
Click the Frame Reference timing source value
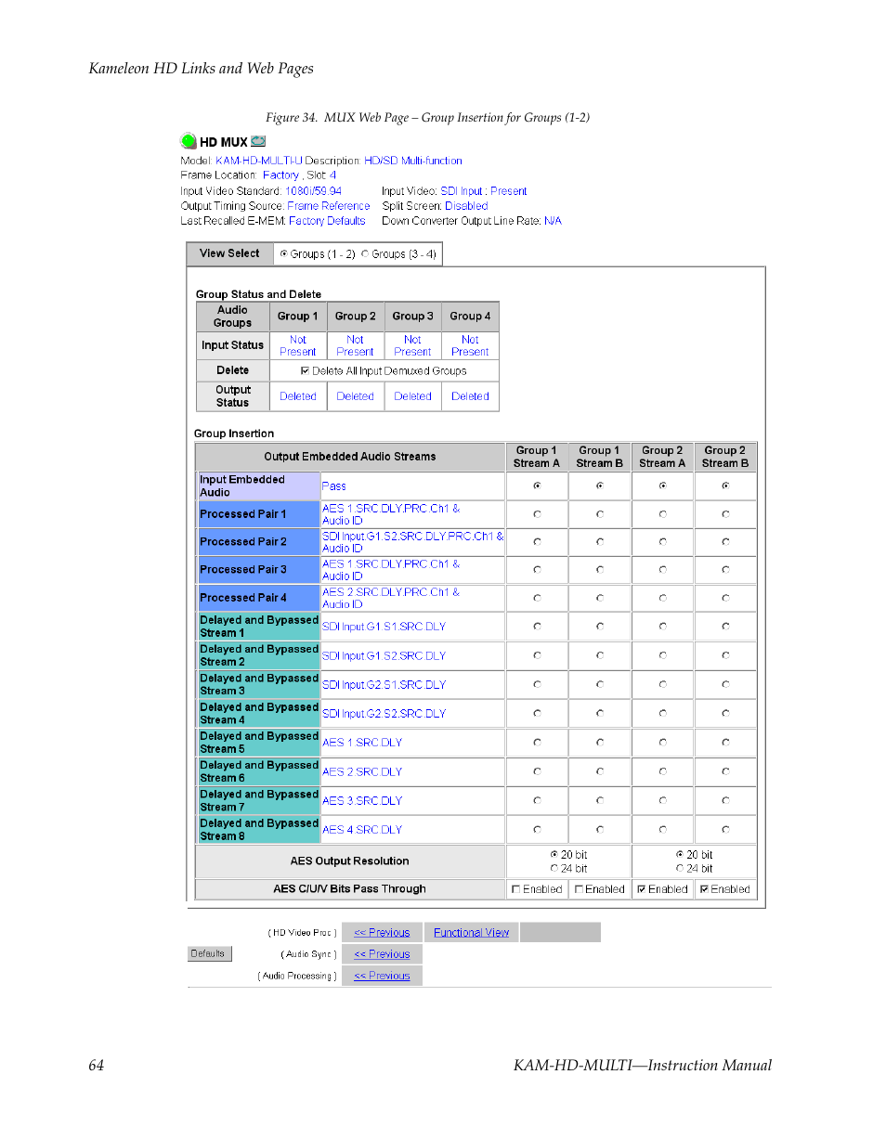click(329, 206)
